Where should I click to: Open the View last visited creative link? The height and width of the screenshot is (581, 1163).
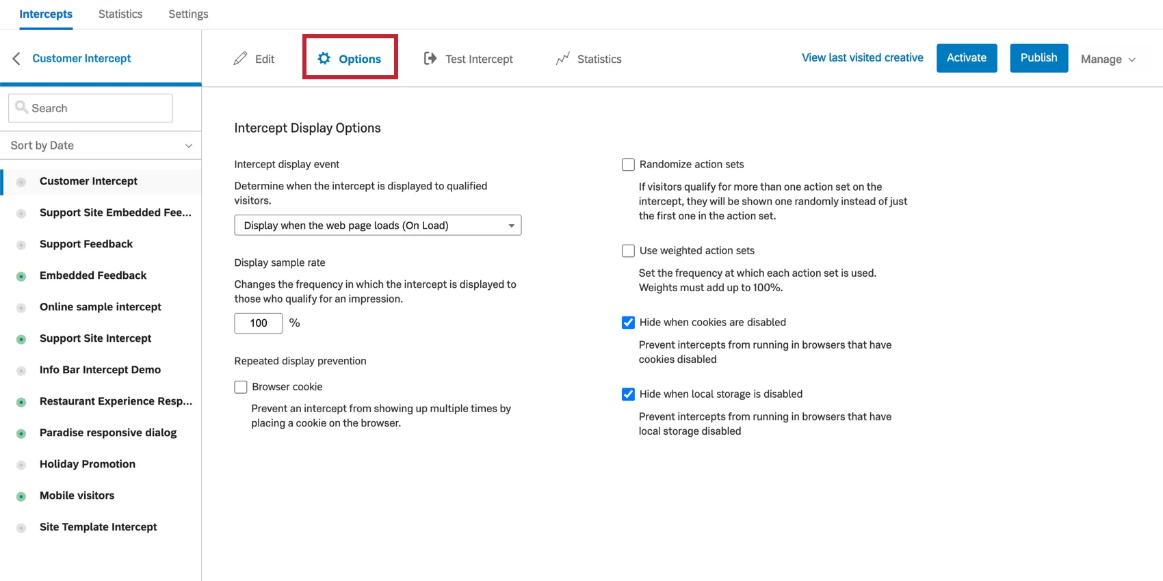[862, 58]
